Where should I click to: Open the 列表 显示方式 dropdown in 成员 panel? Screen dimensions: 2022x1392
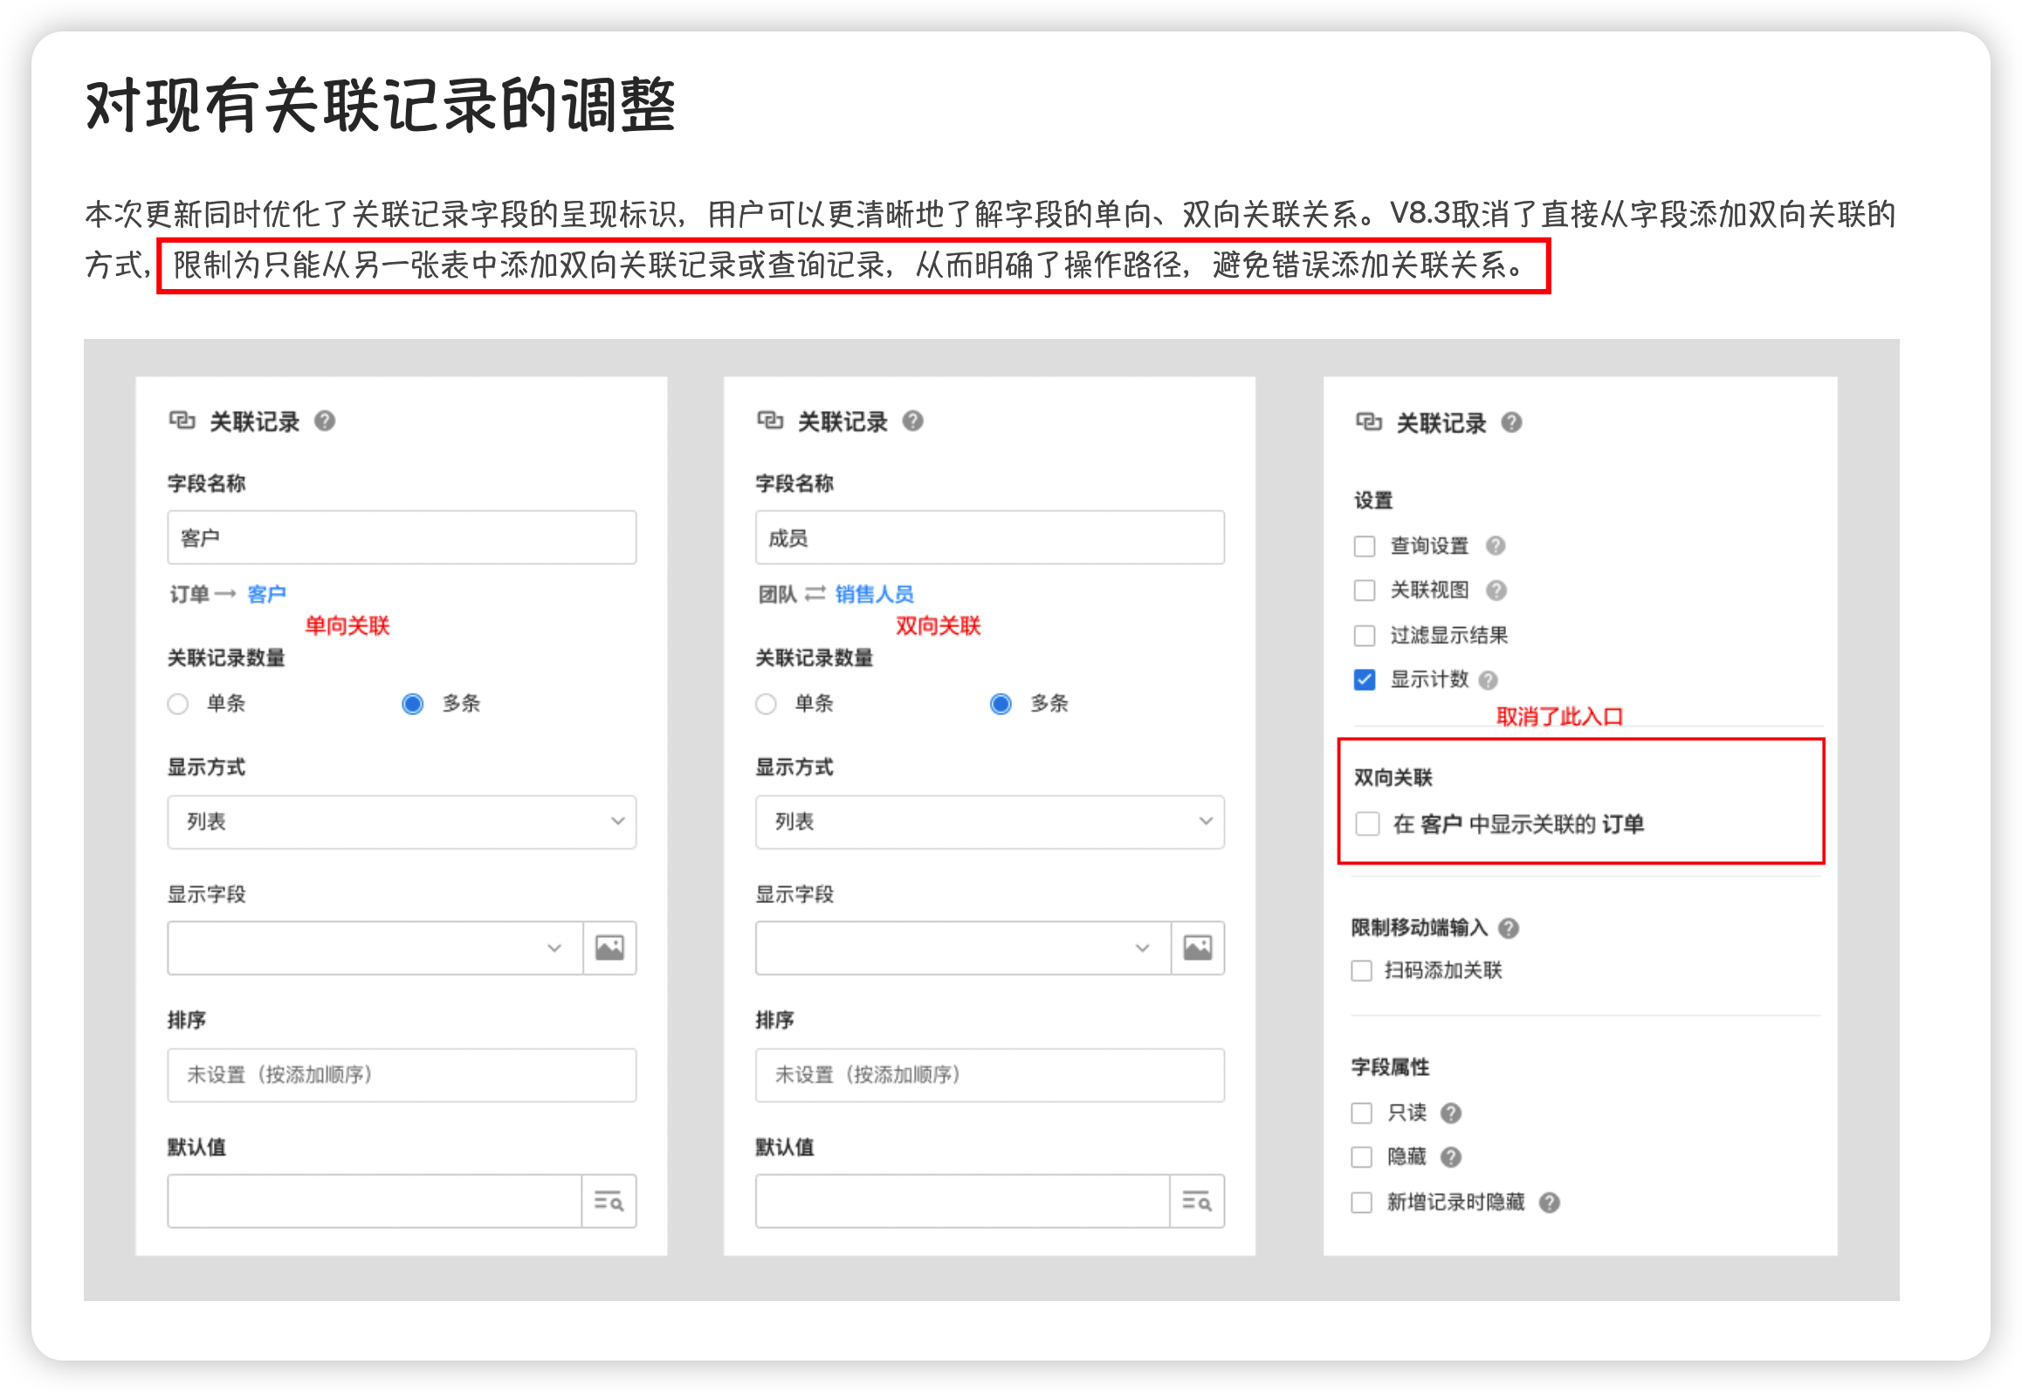989,822
